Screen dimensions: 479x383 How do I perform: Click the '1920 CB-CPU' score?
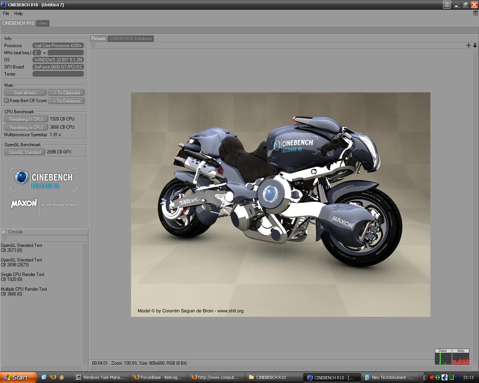click(x=62, y=119)
